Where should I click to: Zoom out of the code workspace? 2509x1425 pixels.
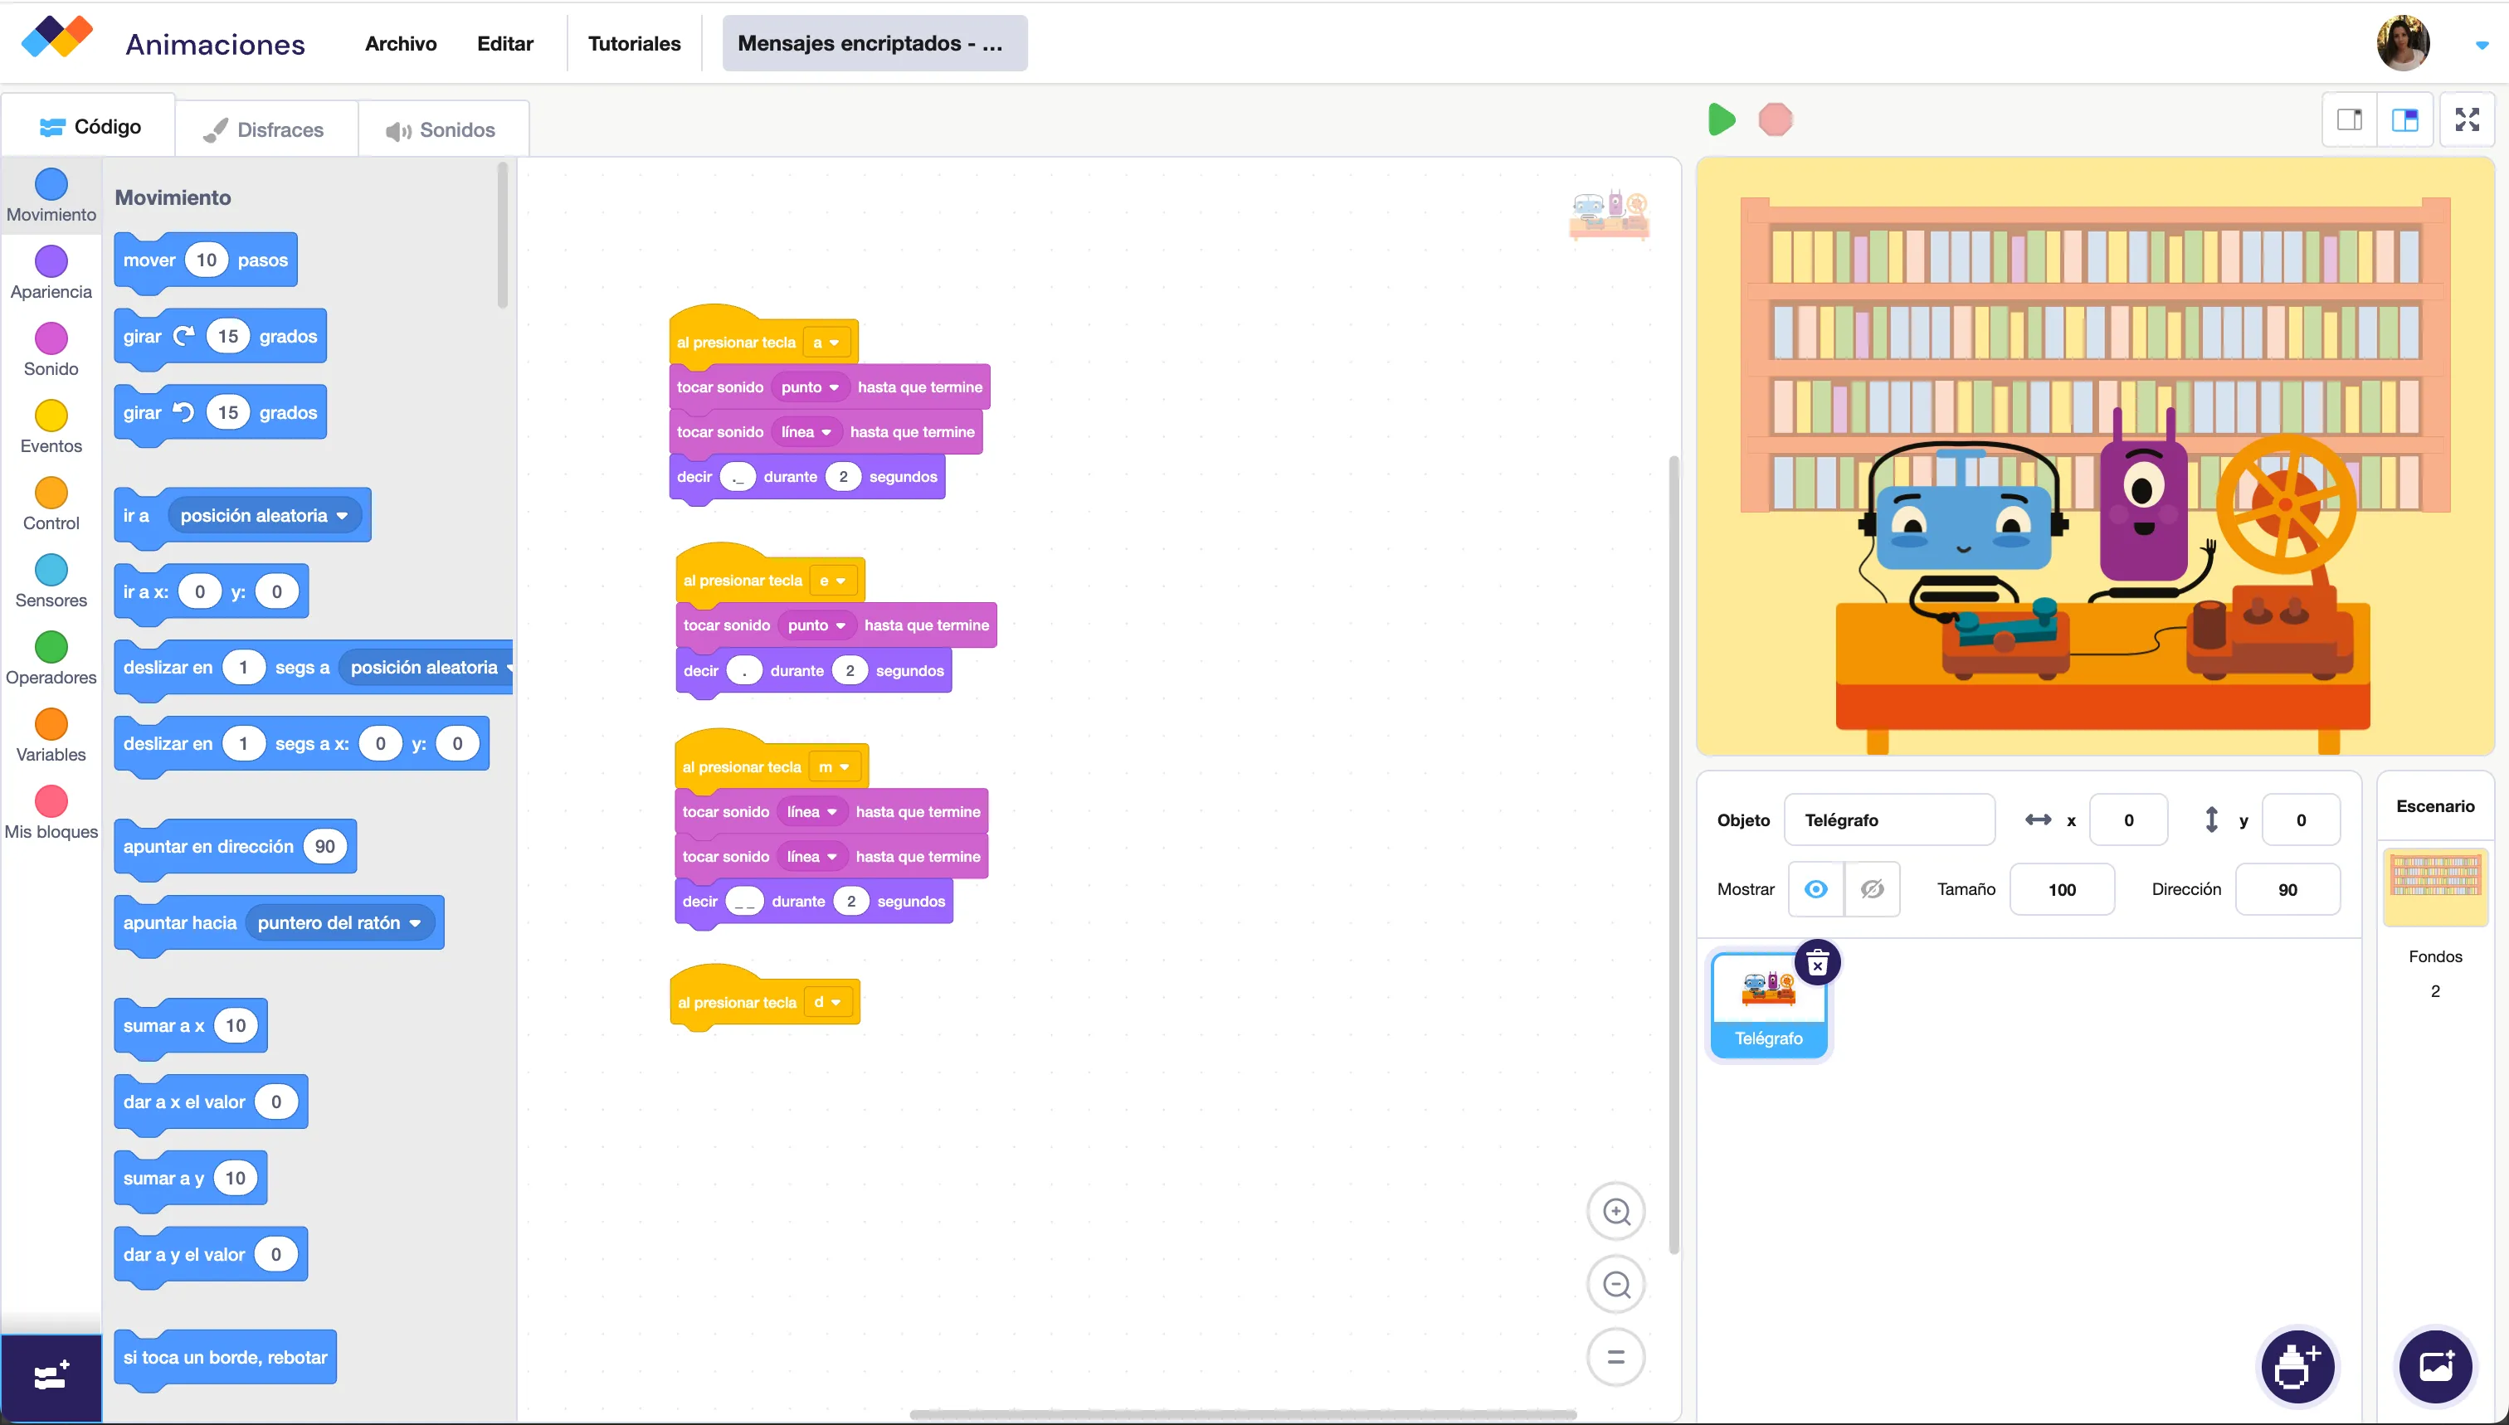1615,1284
